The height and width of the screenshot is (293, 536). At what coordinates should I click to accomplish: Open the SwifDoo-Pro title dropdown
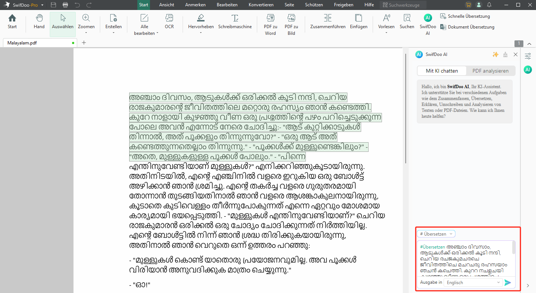pos(42,5)
